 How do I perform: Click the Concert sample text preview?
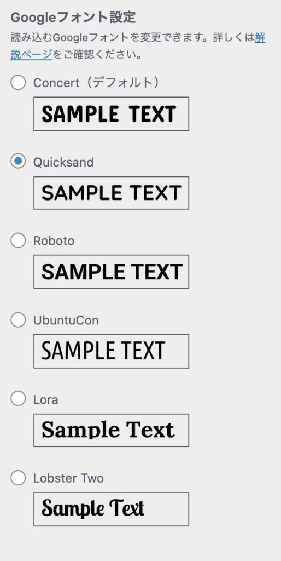(x=111, y=114)
